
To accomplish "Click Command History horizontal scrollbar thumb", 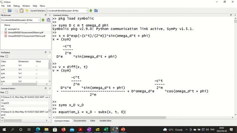I will coord(13,120).
